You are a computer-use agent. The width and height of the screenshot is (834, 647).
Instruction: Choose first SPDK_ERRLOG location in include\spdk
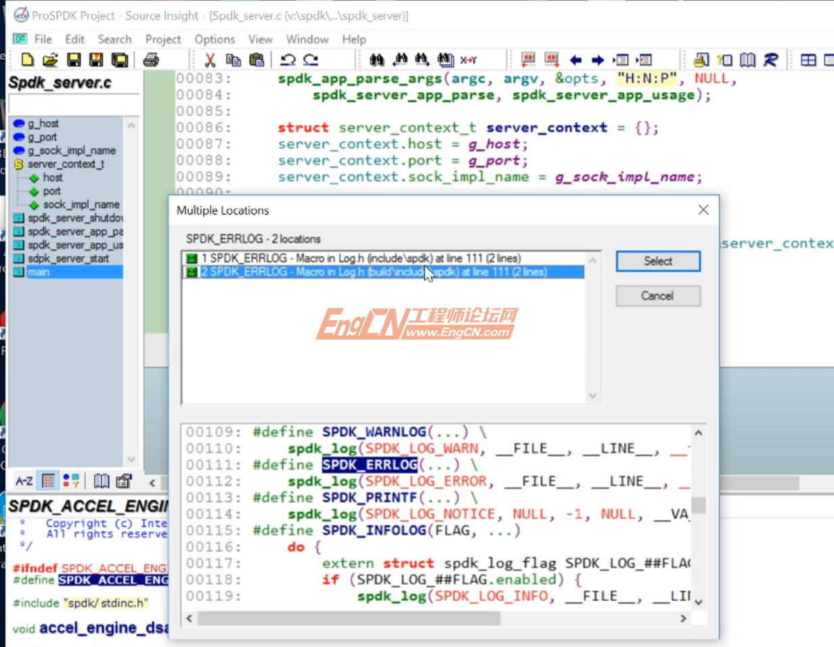361,258
